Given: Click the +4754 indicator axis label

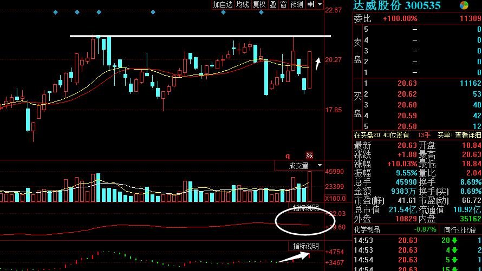Looking at the screenshot, I should 335,252.
